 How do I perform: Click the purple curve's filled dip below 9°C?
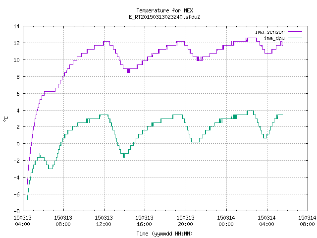click(129, 70)
